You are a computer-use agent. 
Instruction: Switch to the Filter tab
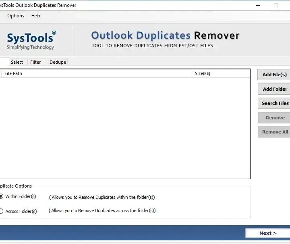click(35, 62)
